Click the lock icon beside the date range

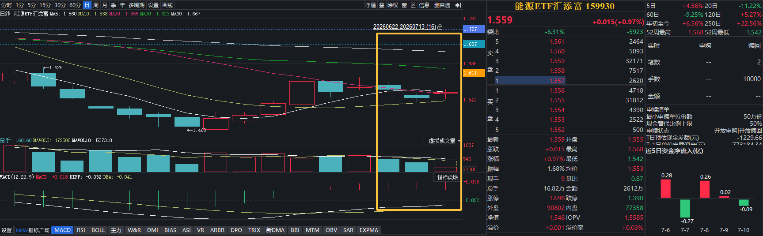pos(440,27)
